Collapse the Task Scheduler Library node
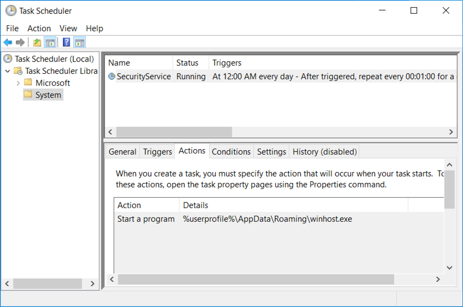Image resolution: width=463 pixels, height=307 pixels. pos(8,71)
